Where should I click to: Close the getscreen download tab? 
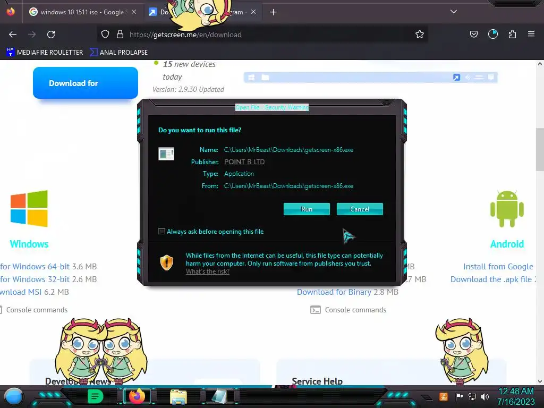253,12
